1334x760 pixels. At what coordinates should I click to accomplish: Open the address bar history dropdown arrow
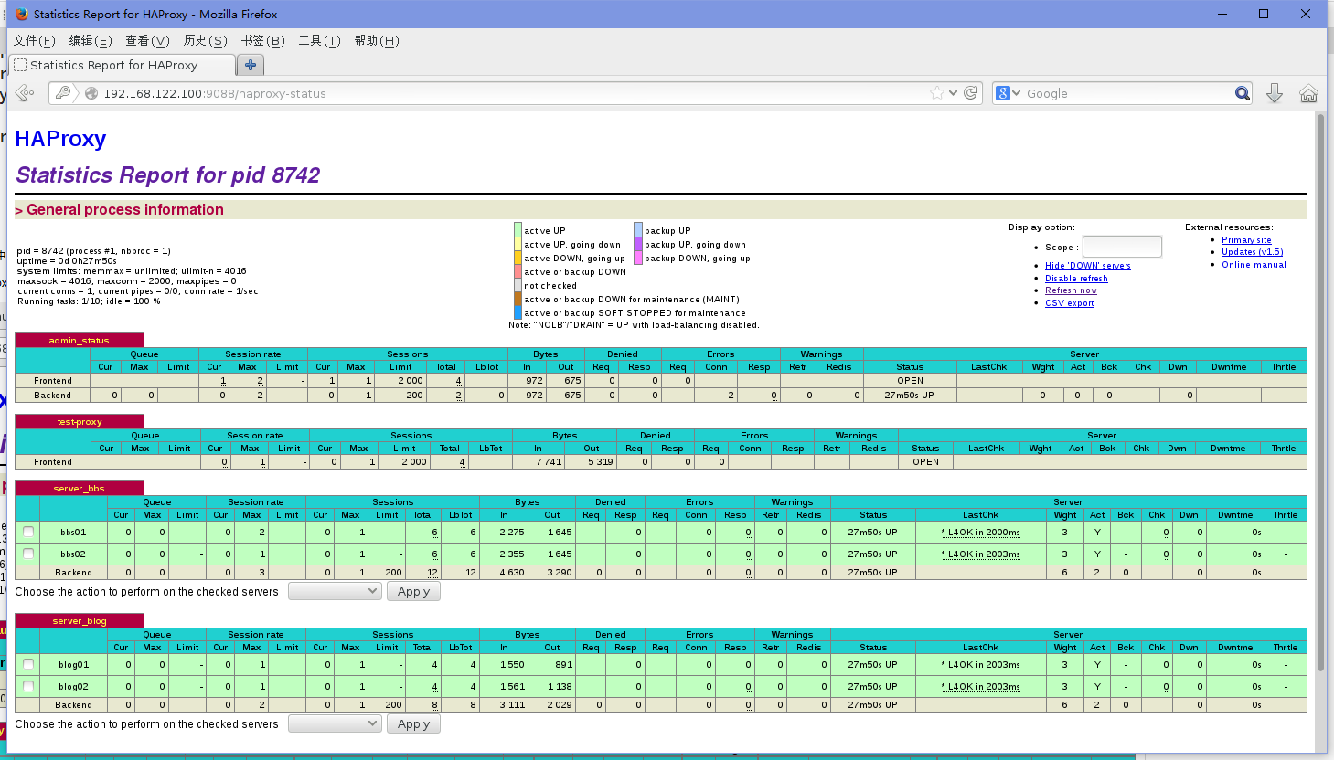click(x=954, y=93)
